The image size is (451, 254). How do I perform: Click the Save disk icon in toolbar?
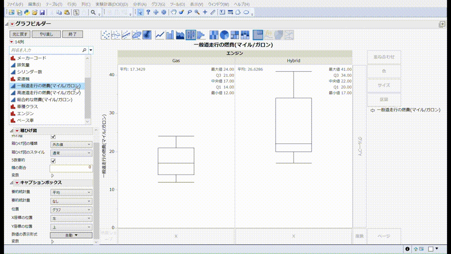coord(42,12)
